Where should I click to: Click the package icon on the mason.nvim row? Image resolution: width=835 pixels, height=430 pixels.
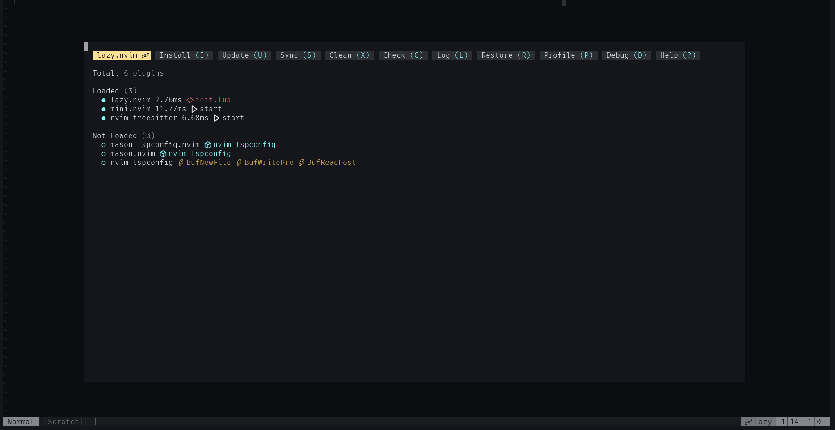(x=163, y=154)
